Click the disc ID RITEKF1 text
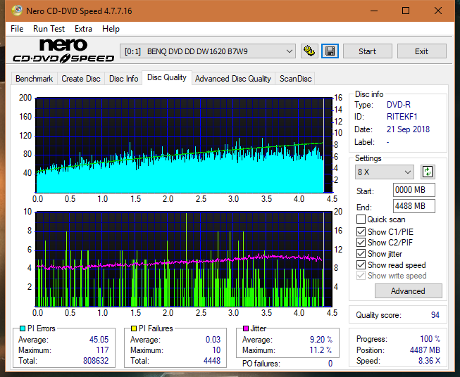The height and width of the screenshot is (377, 460). [402, 117]
